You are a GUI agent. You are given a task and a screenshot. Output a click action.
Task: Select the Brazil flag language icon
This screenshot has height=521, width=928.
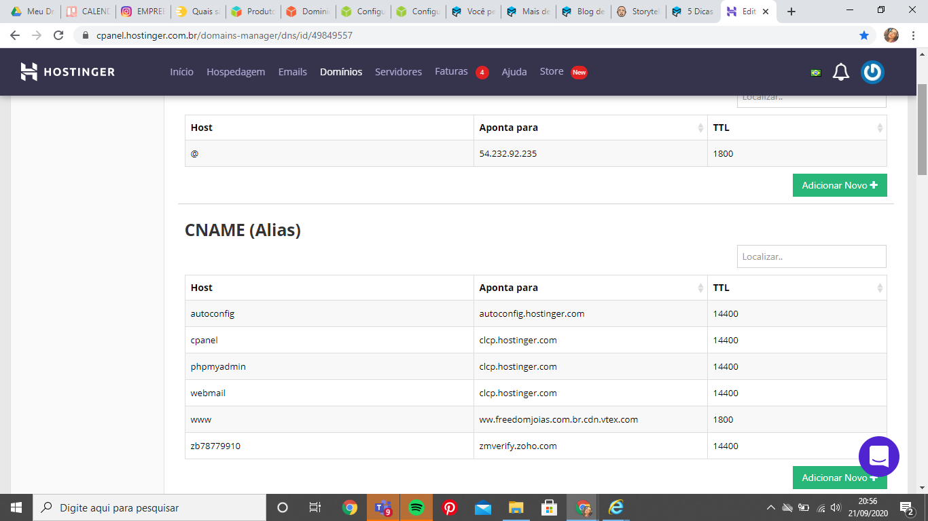(x=816, y=73)
